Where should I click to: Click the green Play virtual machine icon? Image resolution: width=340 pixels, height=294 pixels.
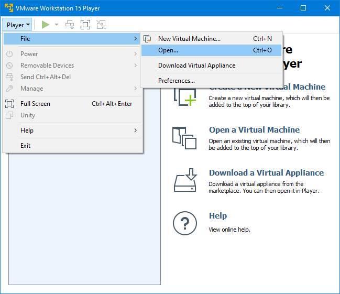(x=46, y=25)
